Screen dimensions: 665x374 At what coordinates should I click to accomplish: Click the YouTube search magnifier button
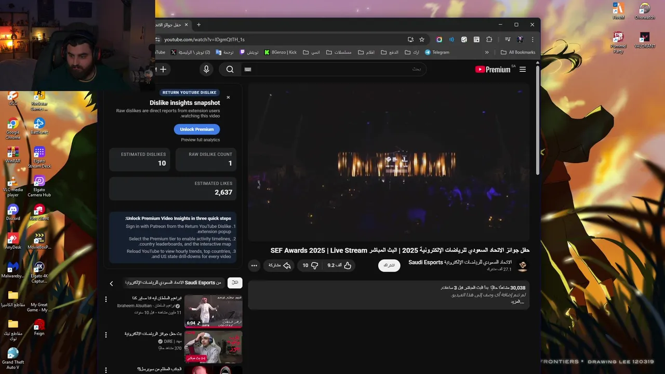tap(230, 69)
